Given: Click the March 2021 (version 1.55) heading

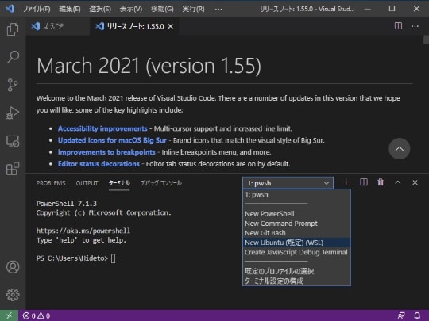Looking at the screenshot, I should point(149,66).
